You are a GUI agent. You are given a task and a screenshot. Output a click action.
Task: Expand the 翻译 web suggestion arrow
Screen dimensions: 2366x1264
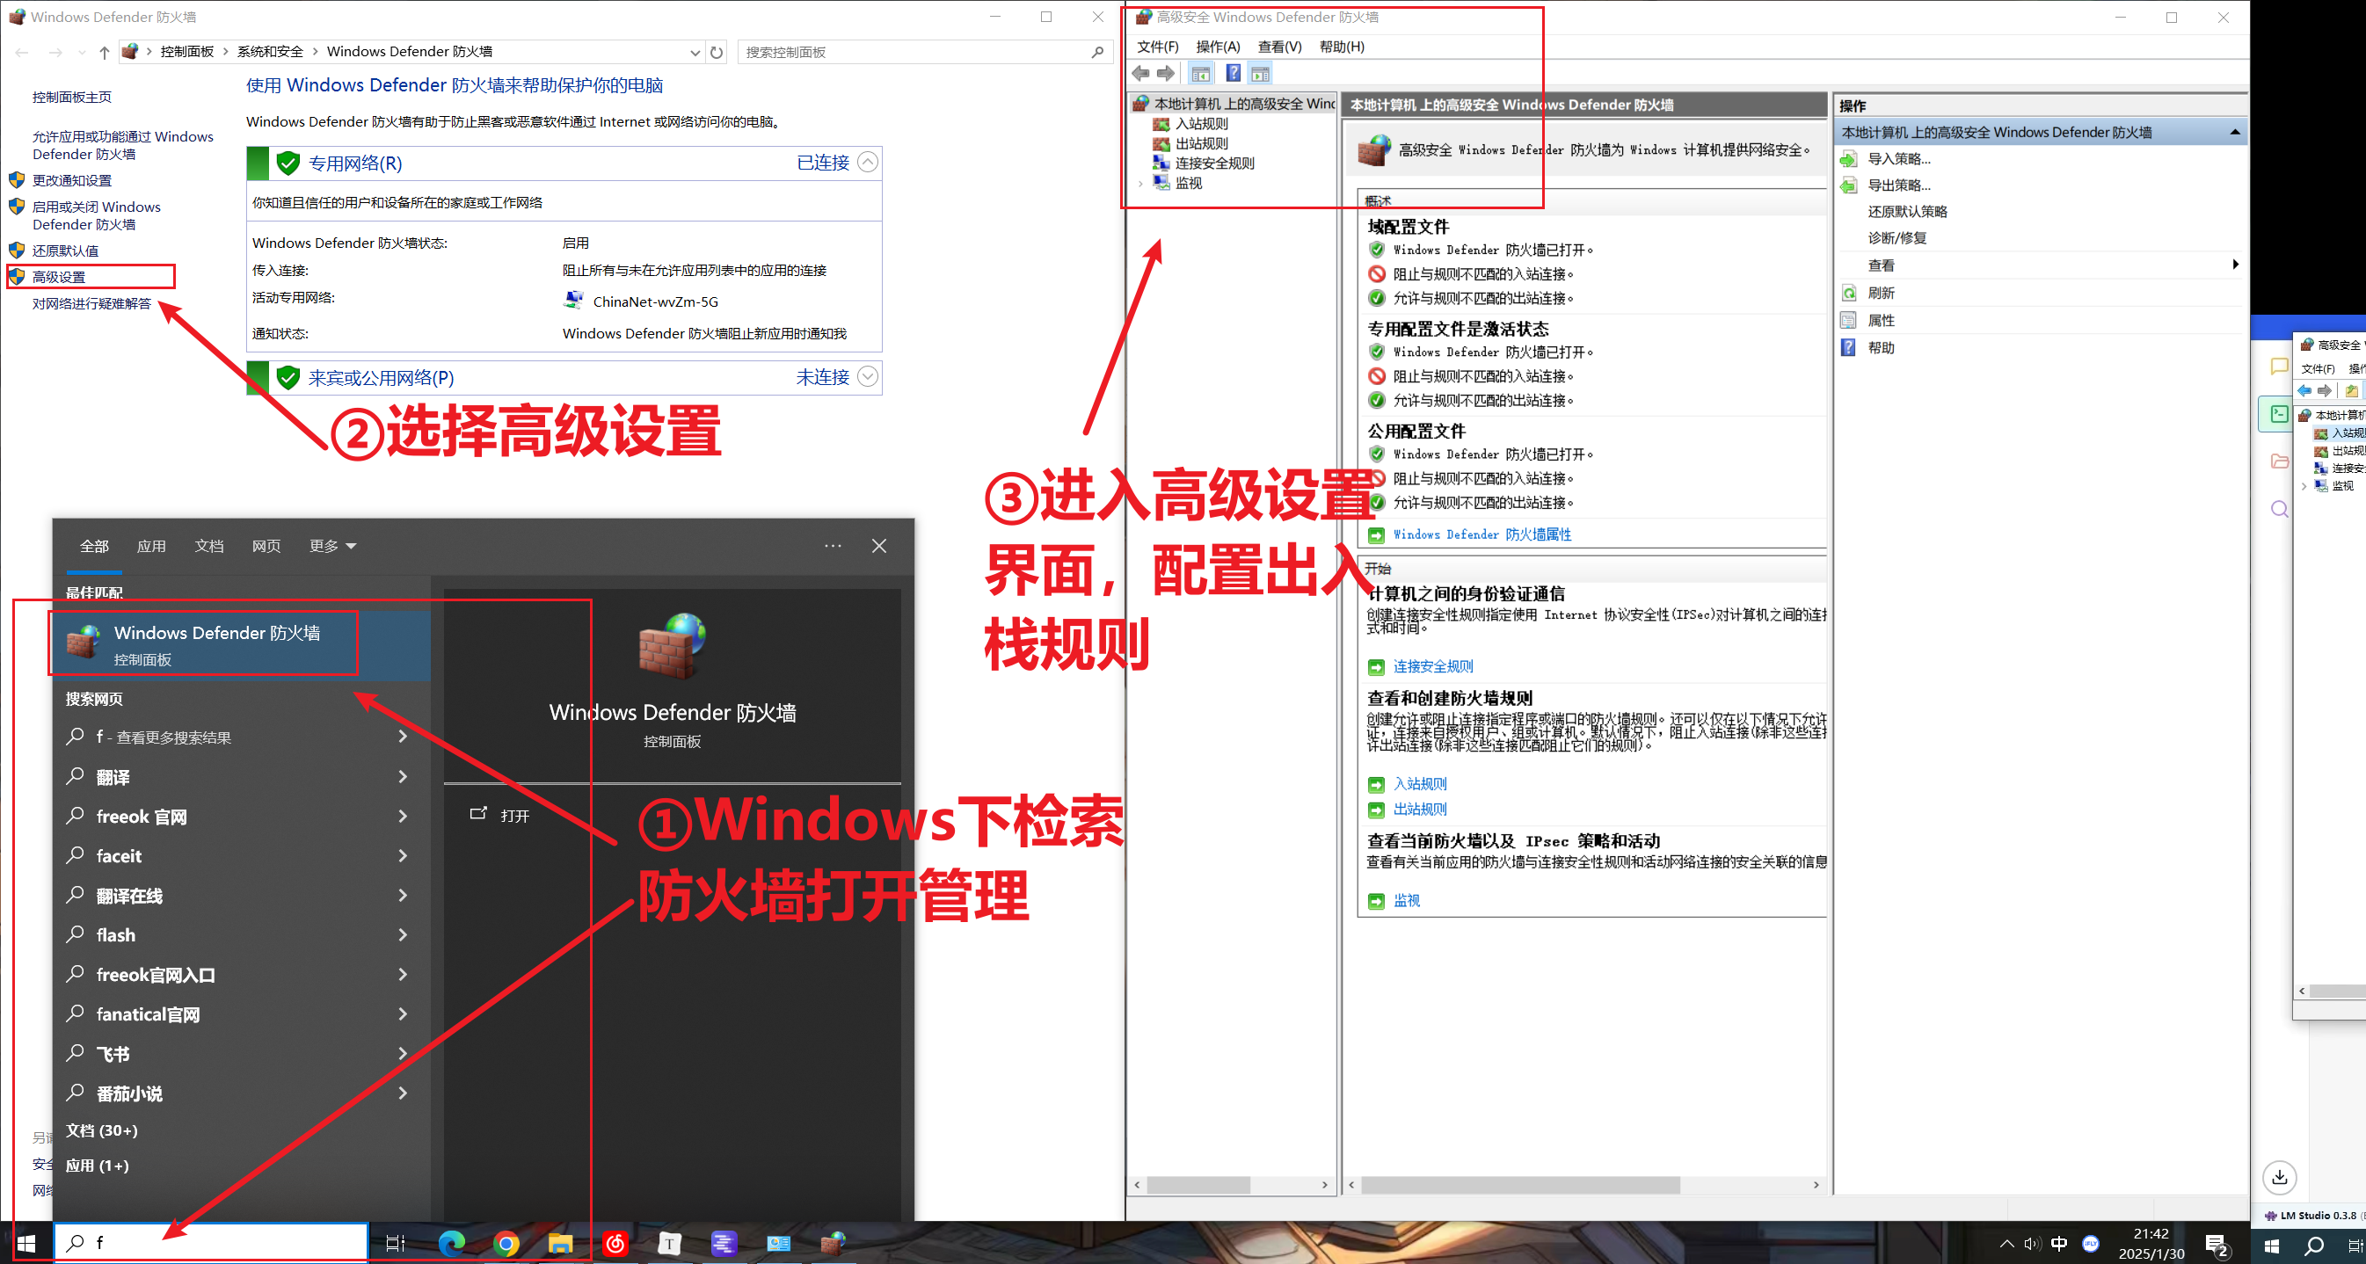click(403, 776)
